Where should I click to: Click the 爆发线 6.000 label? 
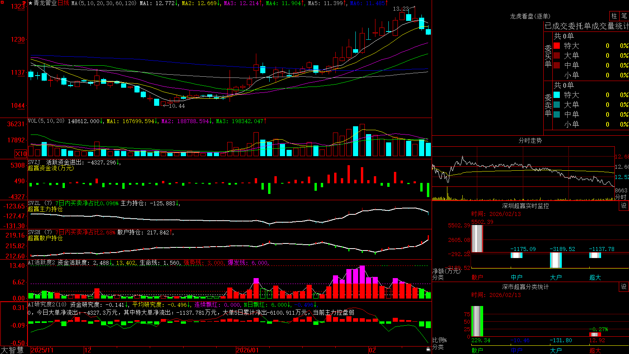point(248,262)
